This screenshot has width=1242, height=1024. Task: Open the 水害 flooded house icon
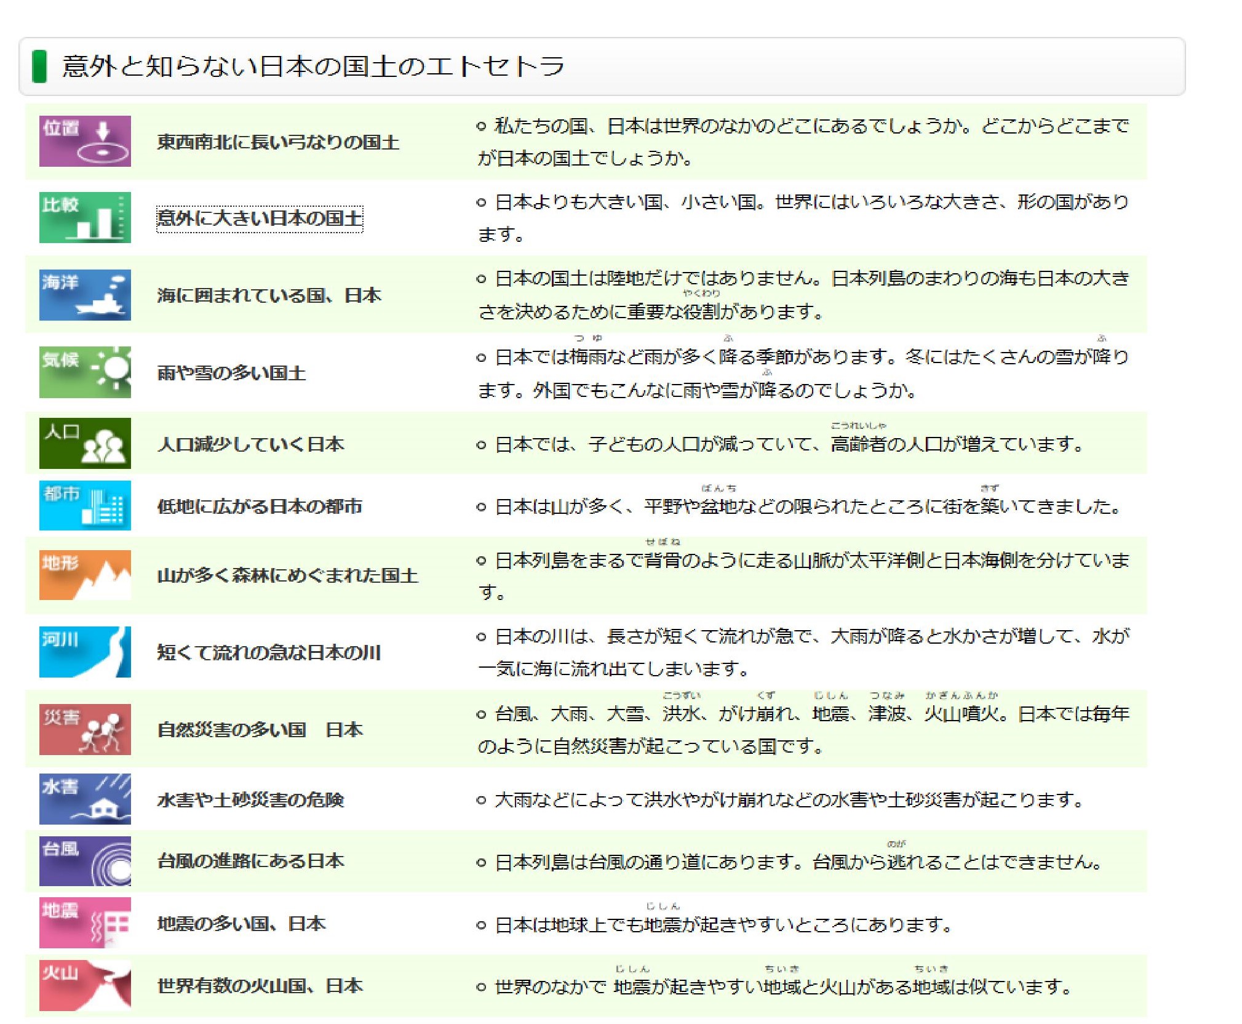pos(85,799)
